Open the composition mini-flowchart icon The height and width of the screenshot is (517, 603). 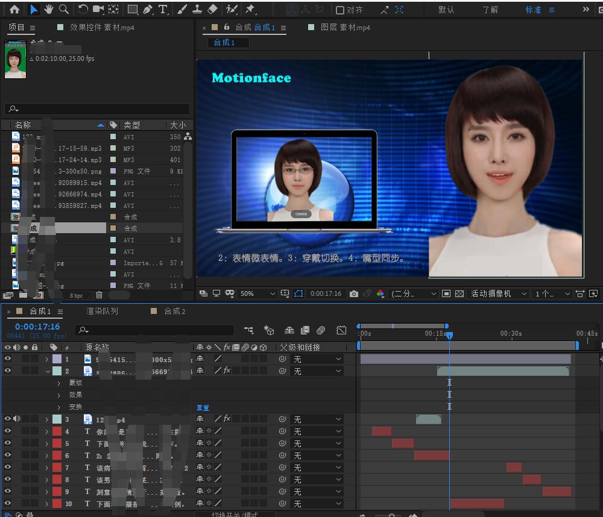pyautogui.click(x=249, y=330)
